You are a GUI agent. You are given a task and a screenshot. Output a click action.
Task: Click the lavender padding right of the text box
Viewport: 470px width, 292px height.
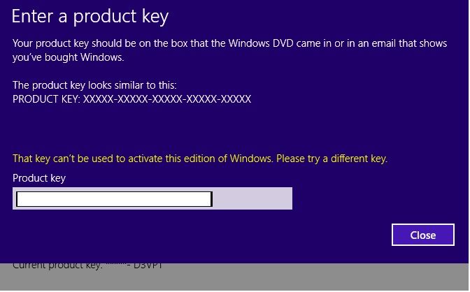click(252, 198)
